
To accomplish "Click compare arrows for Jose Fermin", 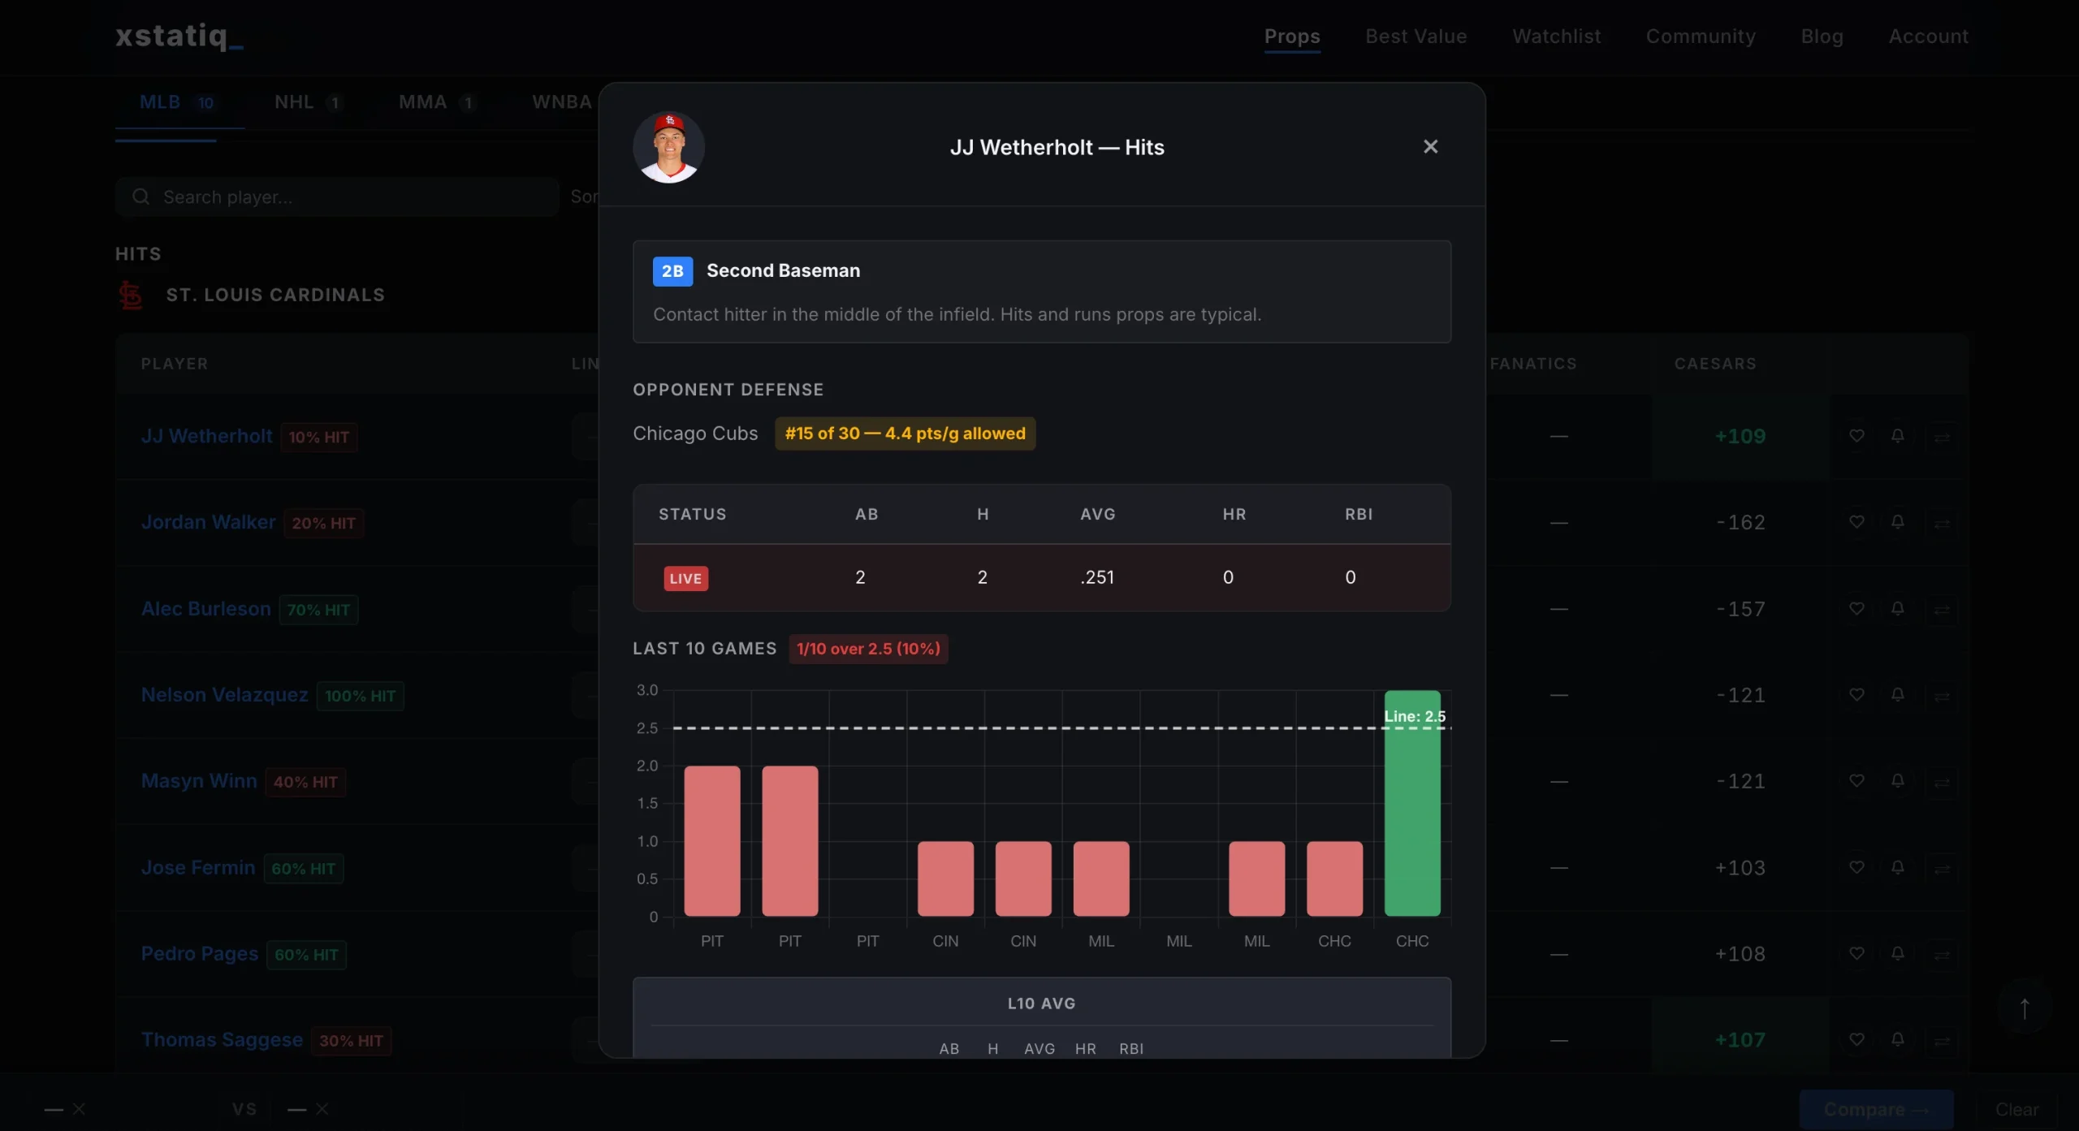I will [1942, 869].
